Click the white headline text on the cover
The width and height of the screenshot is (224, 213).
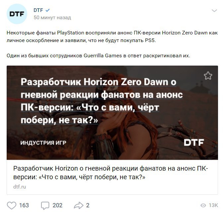pyautogui.click(x=102, y=101)
